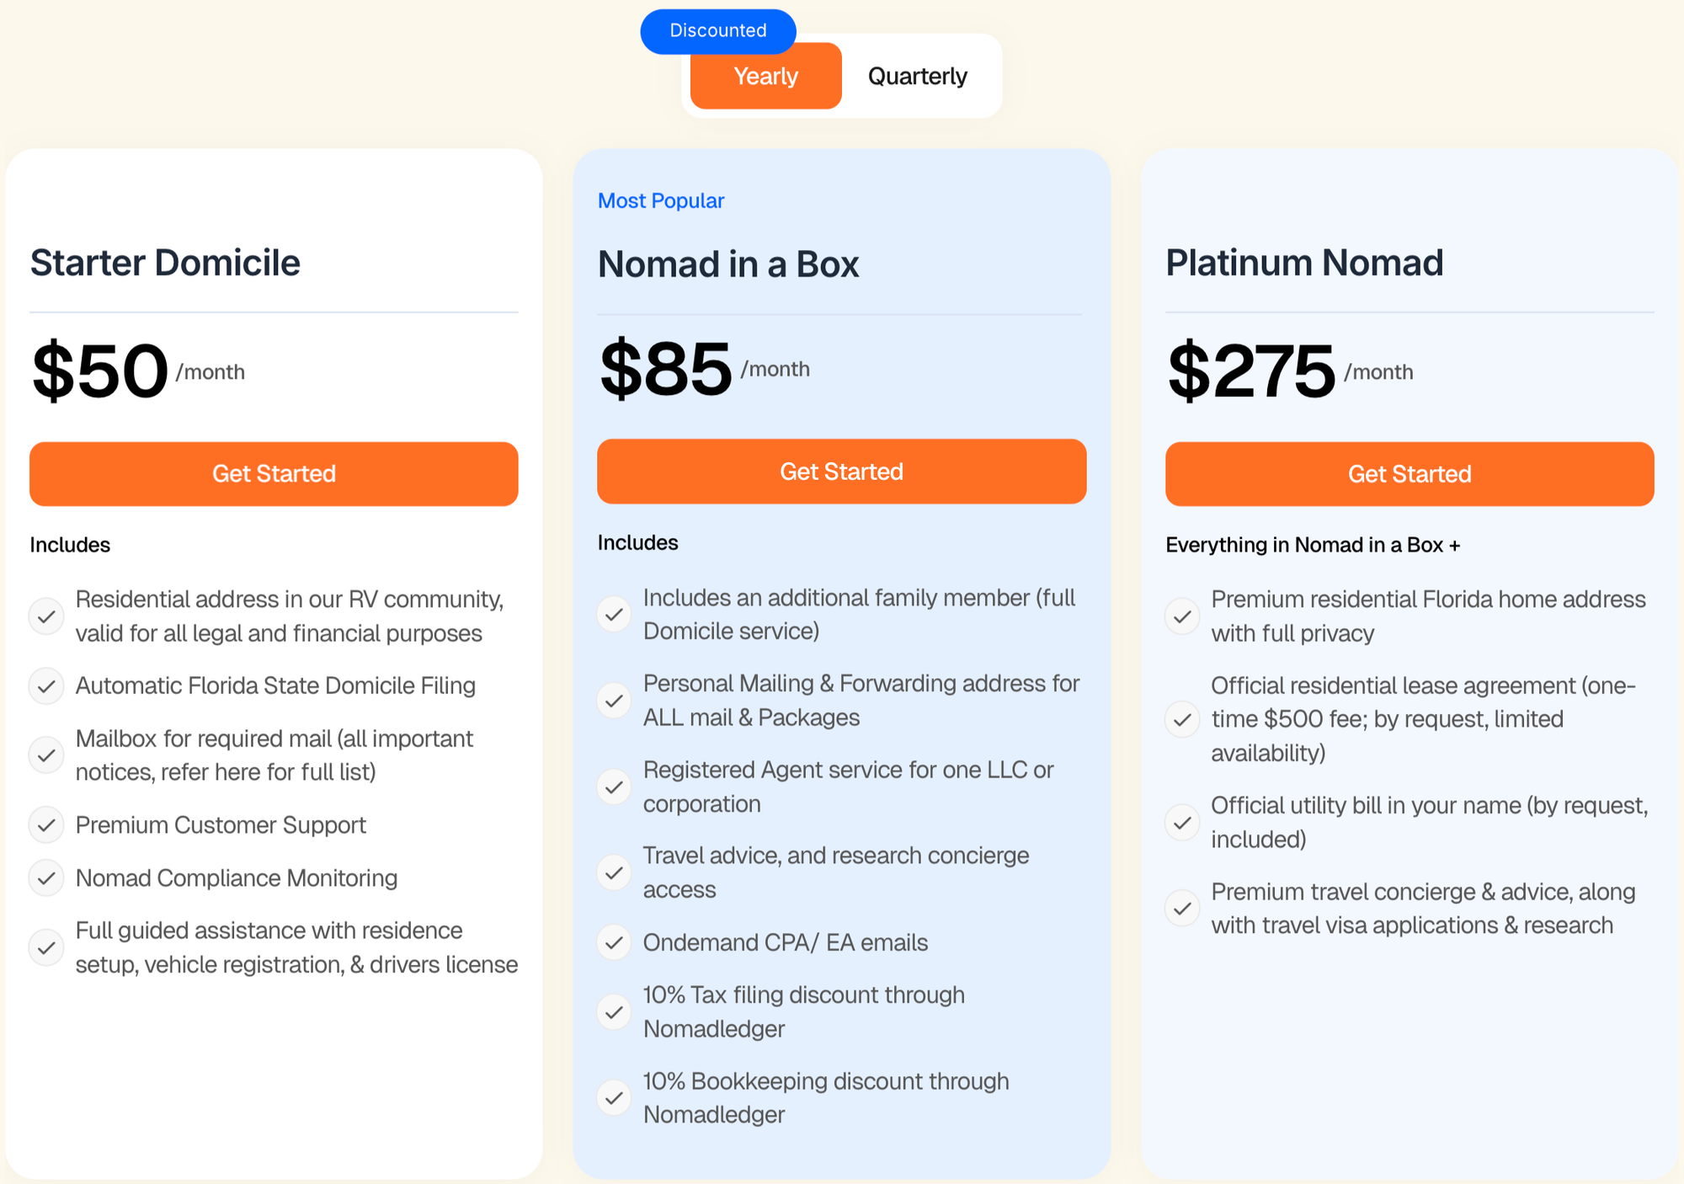Click checkmark next to Premium residential Florida address

click(x=1182, y=616)
